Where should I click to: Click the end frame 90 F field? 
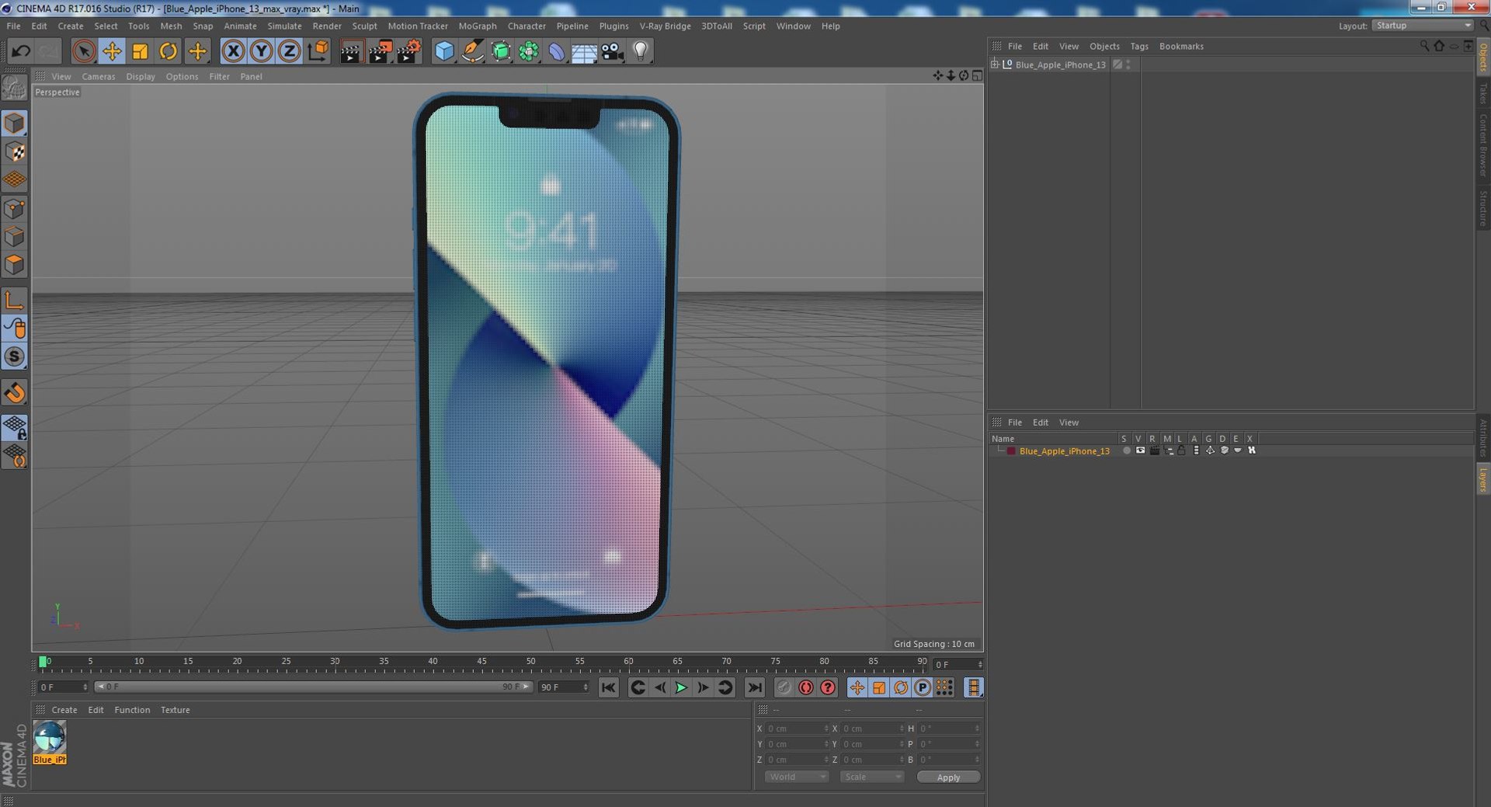click(563, 687)
